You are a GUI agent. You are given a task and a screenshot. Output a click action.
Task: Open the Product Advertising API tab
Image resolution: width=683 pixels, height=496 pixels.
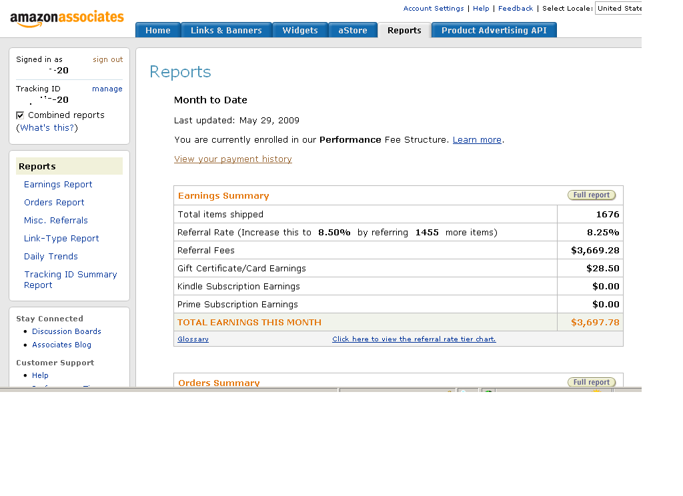[494, 31]
